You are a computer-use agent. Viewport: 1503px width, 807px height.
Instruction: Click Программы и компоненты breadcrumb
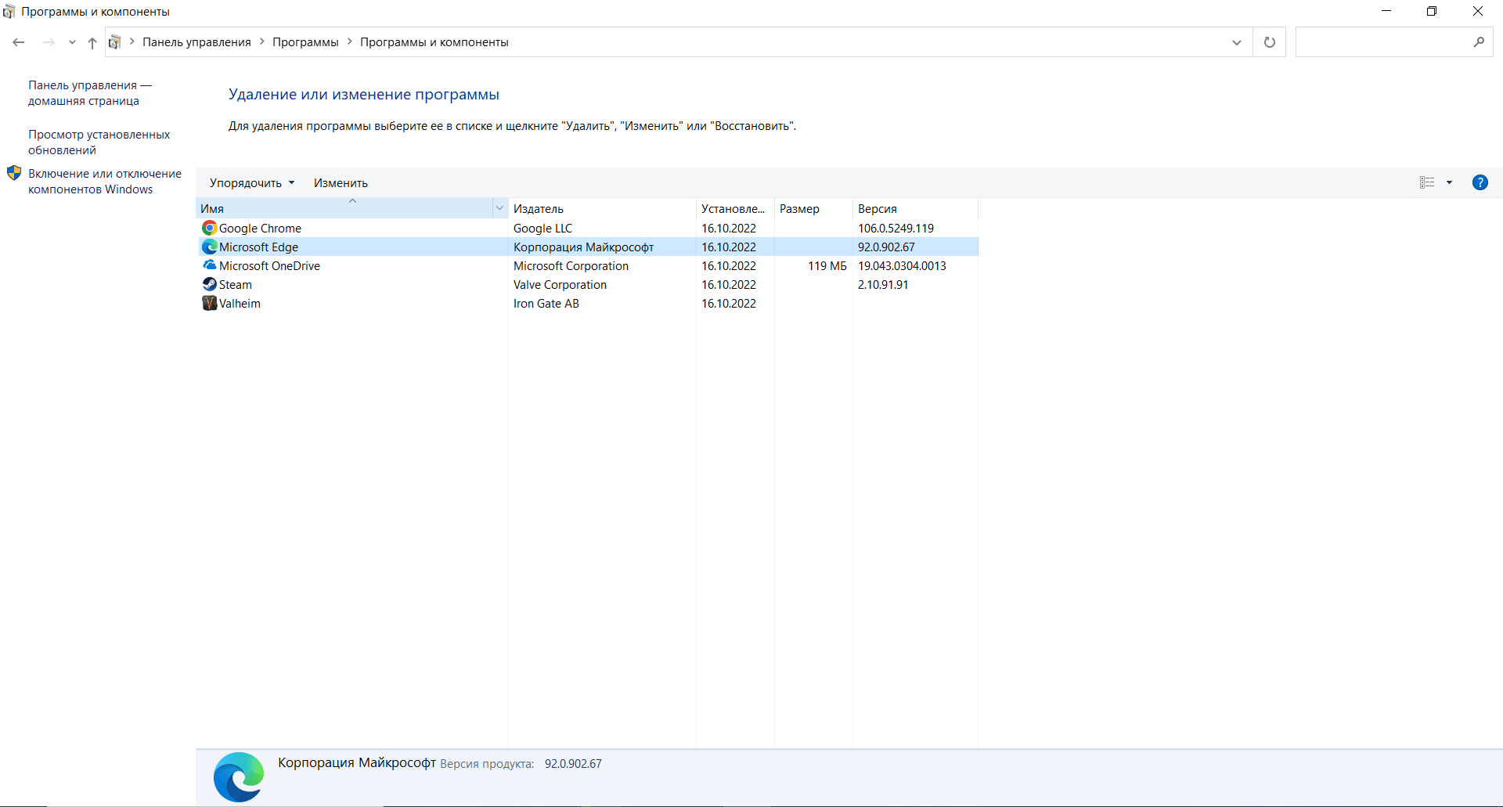434,42
